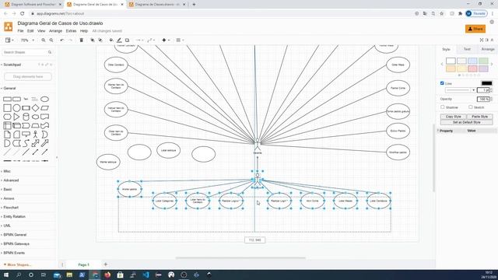Viewport: 498px width, 280px height.
Task: Switch to the Arrange tab in format panel
Action: [488, 49]
